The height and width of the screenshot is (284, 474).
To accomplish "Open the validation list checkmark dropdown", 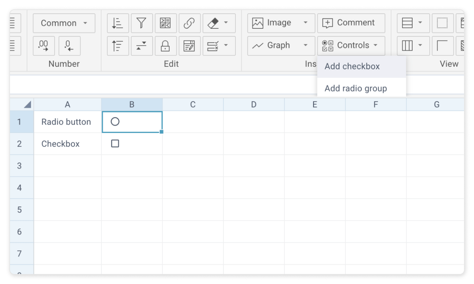I will point(219,46).
